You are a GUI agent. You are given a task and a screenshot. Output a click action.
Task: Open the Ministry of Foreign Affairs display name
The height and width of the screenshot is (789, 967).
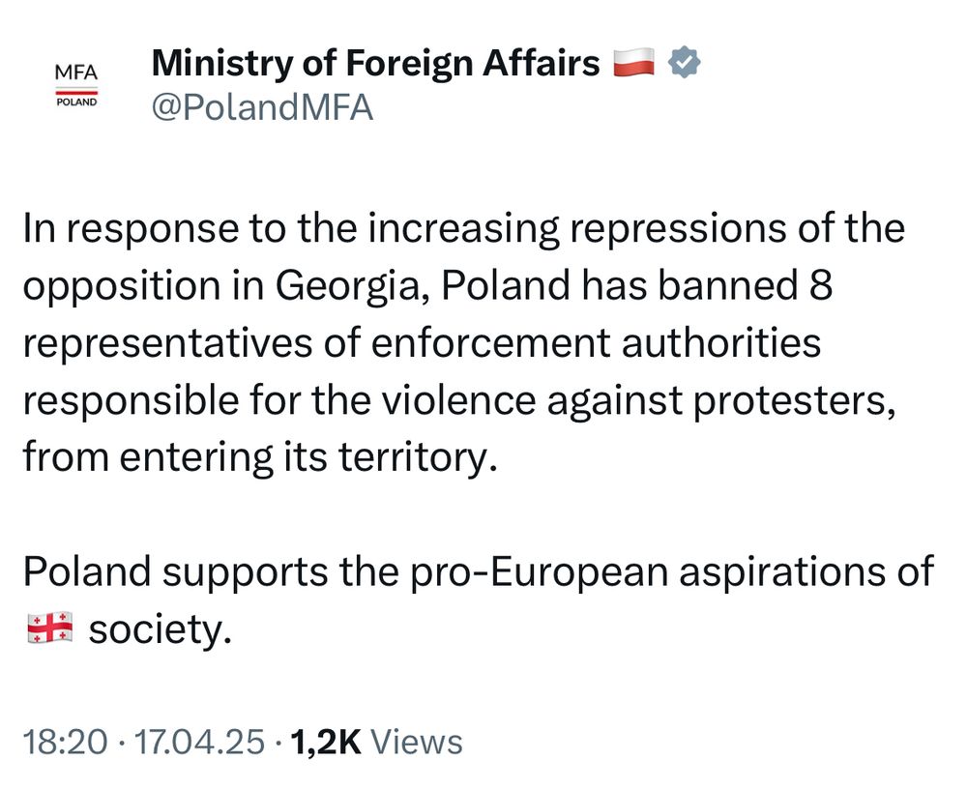tap(375, 63)
